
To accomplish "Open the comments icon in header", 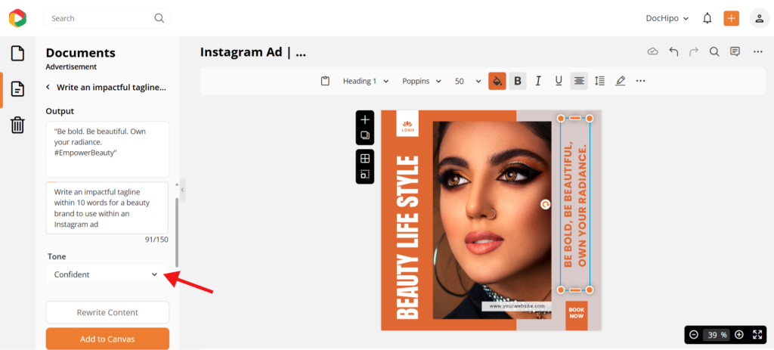I will pos(735,52).
